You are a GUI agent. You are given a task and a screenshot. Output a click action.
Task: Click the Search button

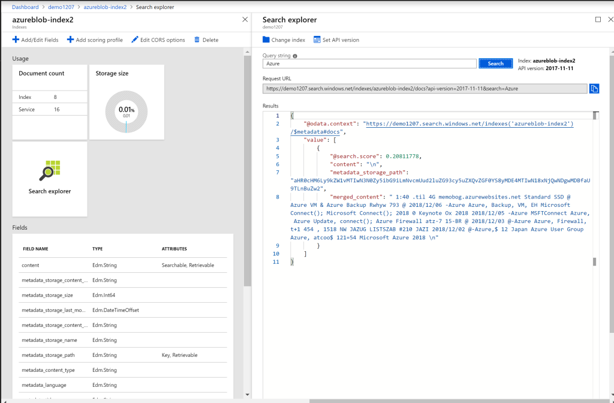coord(495,64)
